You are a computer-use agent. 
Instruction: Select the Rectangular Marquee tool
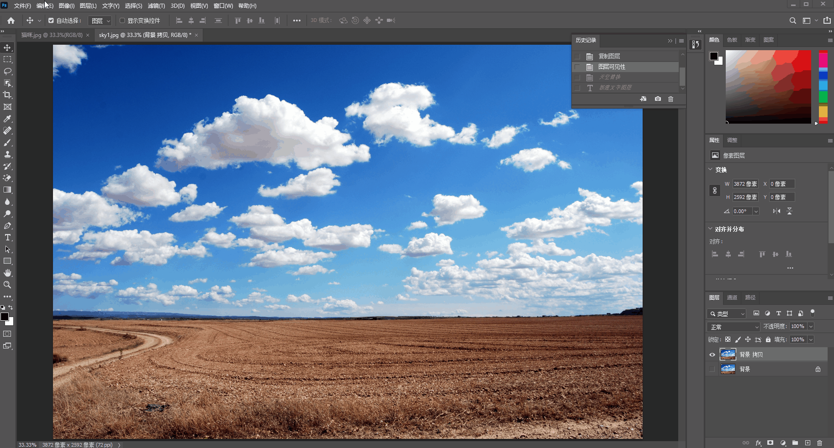[7, 59]
